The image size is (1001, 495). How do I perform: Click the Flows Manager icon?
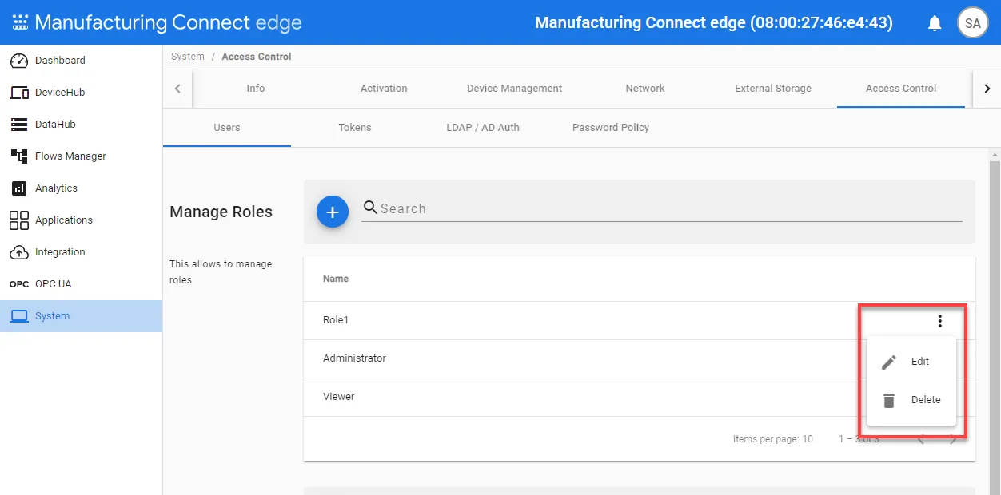point(19,156)
